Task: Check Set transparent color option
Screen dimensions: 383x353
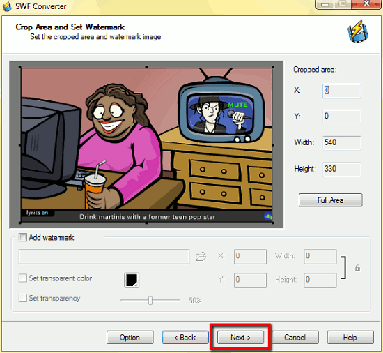Action: tap(23, 278)
